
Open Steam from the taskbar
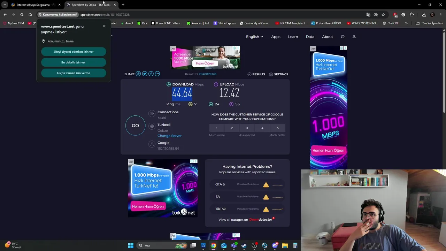(x=244, y=245)
